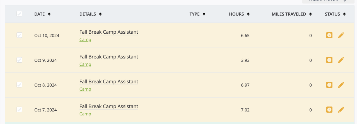The width and height of the screenshot is (357, 124).
Task: Click the pending clock icon for Oct 10, 2024
Action: click(329, 35)
